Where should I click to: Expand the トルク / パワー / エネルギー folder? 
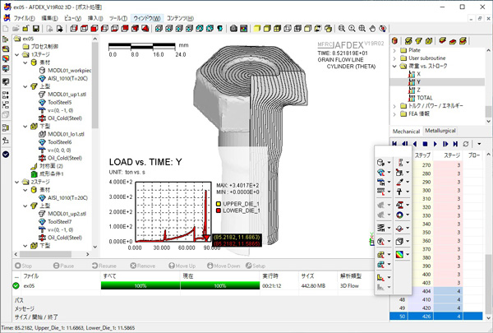(394, 106)
